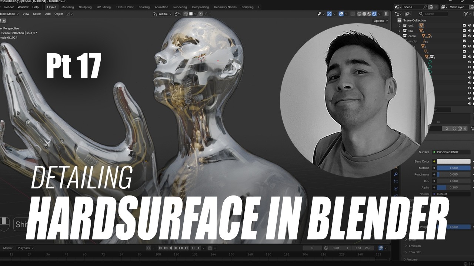Image resolution: width=474 pixels, height=266 pixels.
Task: Click the outliner Search field
Action: pos(433,14)
